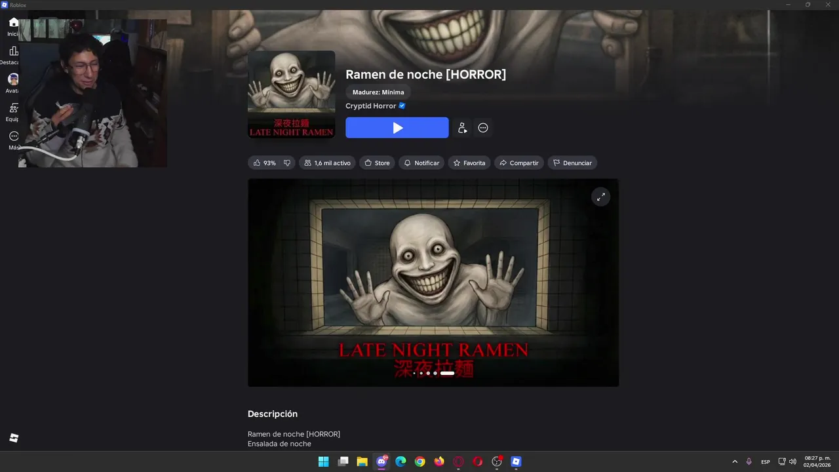
Task: Open the Destacados charts icon in sidebar
Action: [x=14, y=55]
